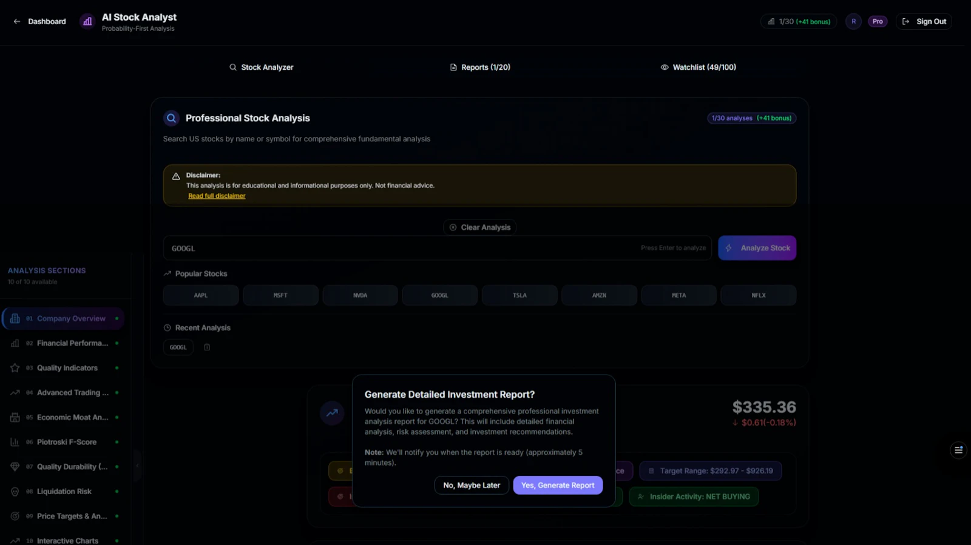This screenshot has width=971, height=545.
Task: Open Interactive Charts sidebar section
Action: click(64, 541)
